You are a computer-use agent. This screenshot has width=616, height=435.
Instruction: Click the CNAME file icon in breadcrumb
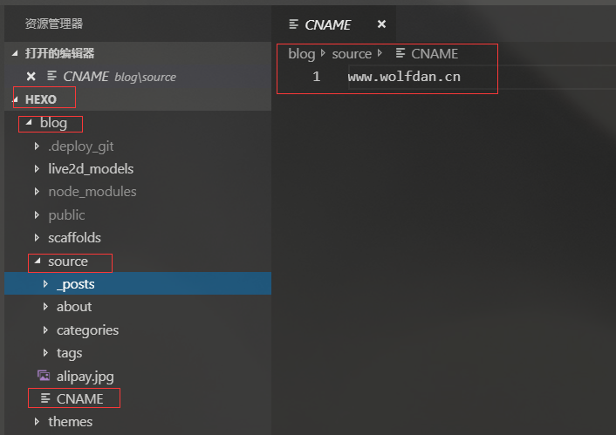(400, 53)
